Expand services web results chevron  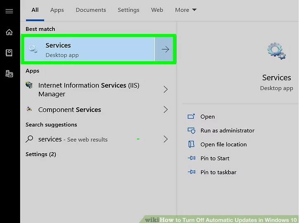pos(165,139)
